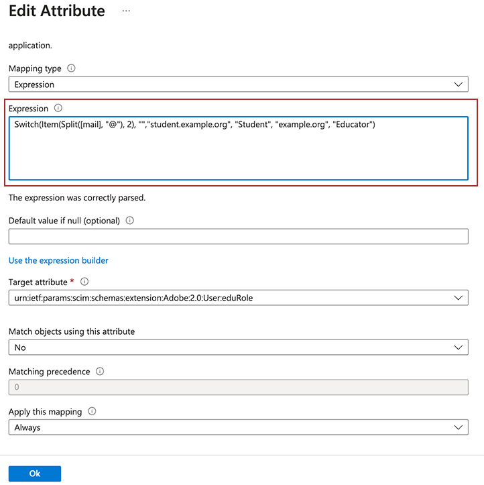Click the info icon beside Mapping type
This screenshot has height=485, width=484.
(x=72, y=68)
